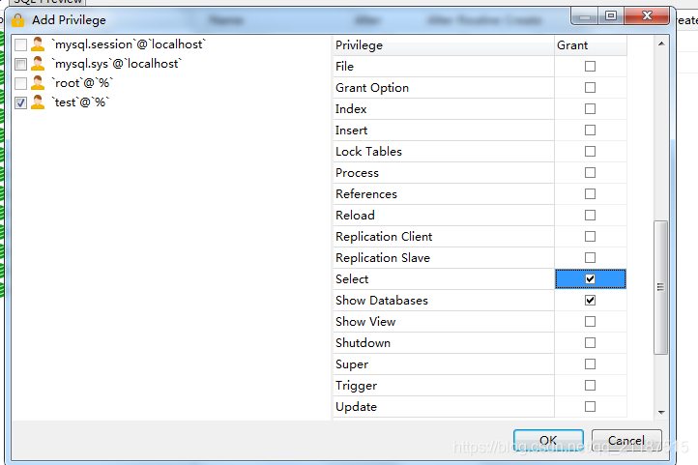Click the Select privilege name cell
Image resolution: width=698 pixels, height=465 pixels.
[x=444, y=279]
